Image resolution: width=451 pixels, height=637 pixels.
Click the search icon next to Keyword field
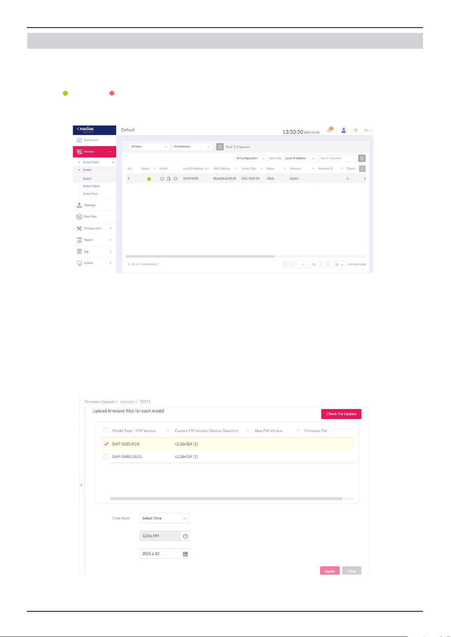(x=362, y=158)
